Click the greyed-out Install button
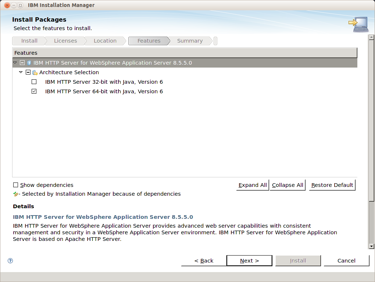This screenshot has height=282, width=375. pyautogui.click(x=298, y=261)
